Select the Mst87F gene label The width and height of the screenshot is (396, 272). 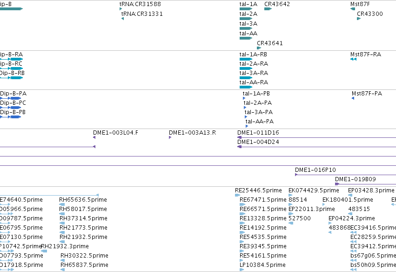(x=360, y=4)
